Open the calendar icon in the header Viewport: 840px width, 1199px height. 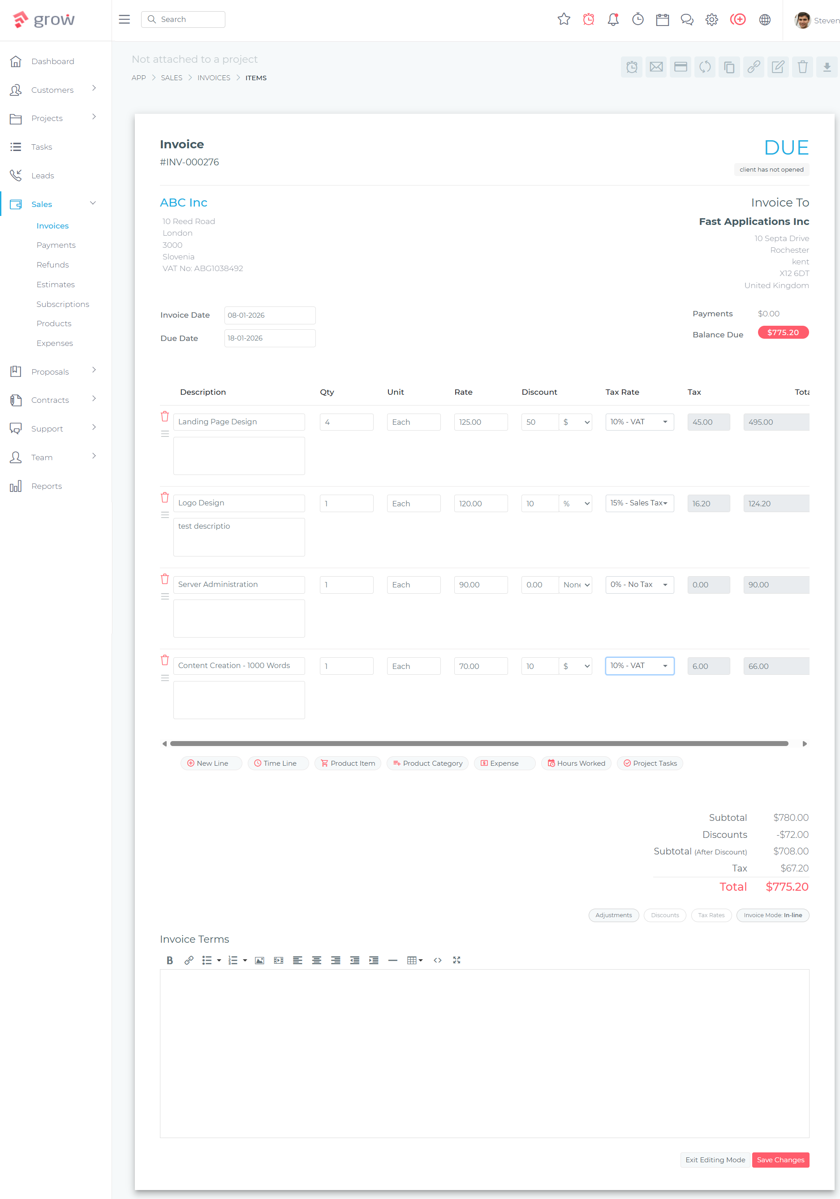click(662, 19)
